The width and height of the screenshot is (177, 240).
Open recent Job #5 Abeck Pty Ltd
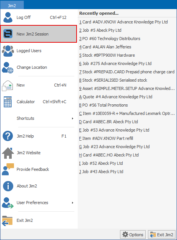(100, 30)
